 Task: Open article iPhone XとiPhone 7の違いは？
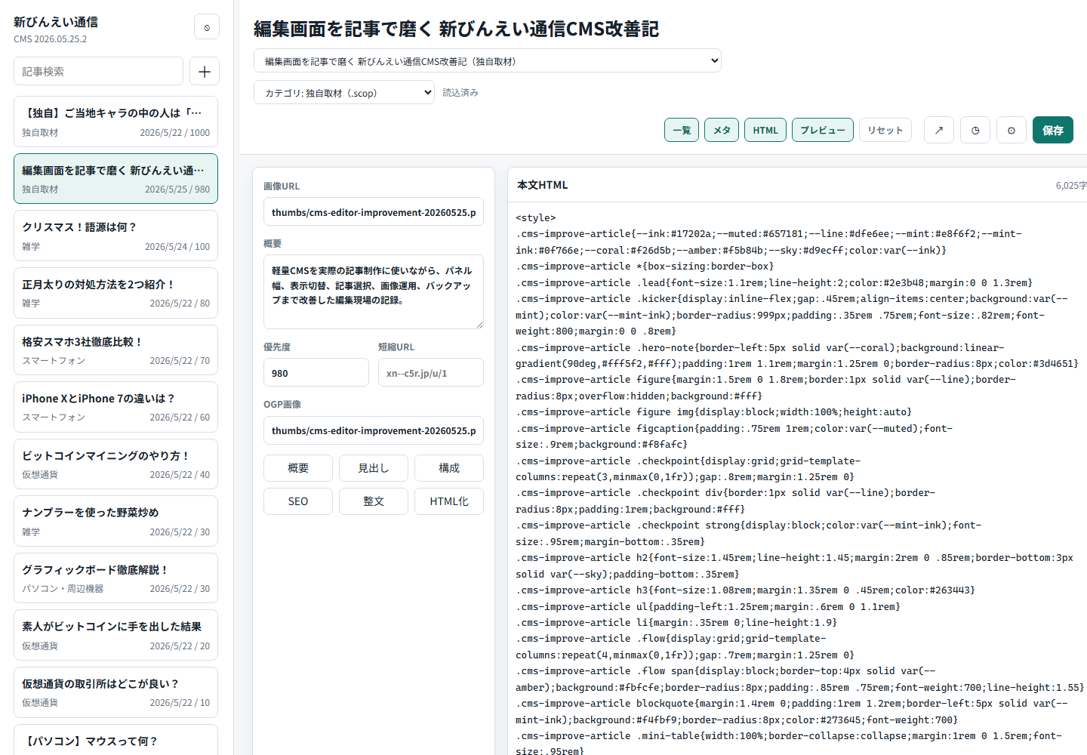[x=115, y=407]
